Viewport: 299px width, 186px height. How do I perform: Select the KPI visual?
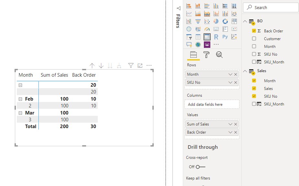[234, 29]
